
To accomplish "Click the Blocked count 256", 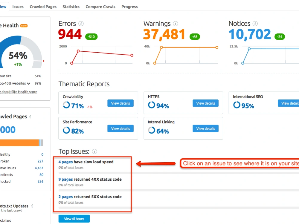I will (40, 182).
